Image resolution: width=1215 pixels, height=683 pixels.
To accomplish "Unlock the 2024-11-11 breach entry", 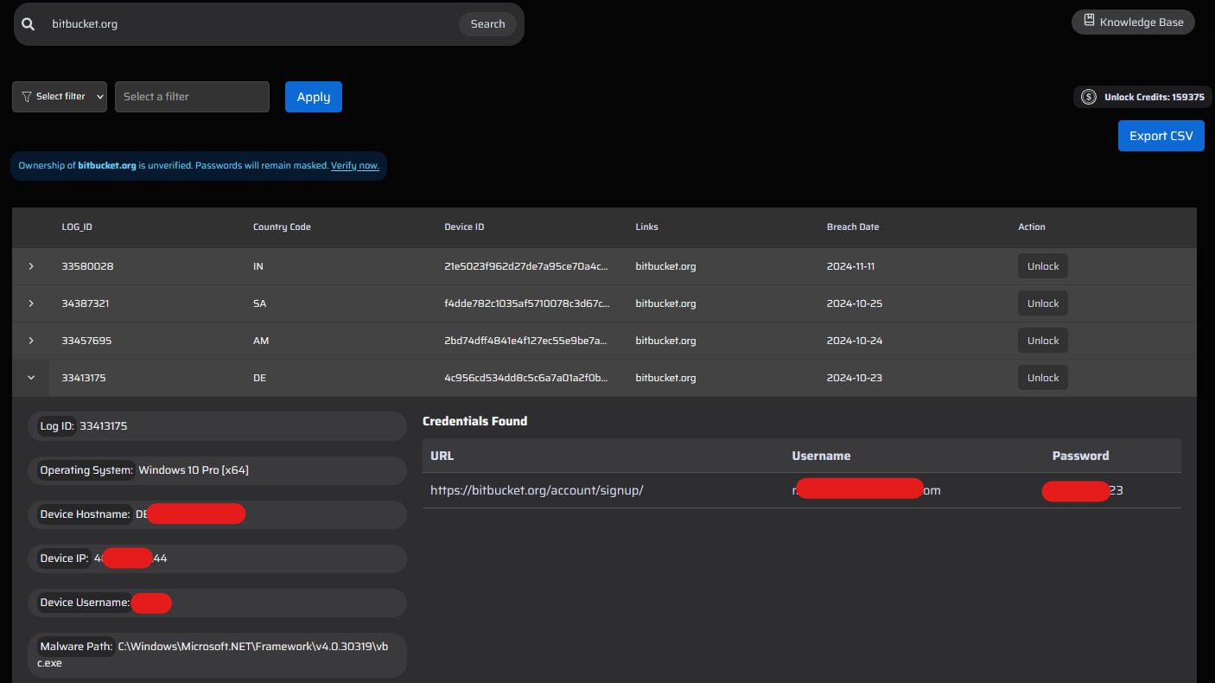I will pyautogui.click(x=1043, y=266).
